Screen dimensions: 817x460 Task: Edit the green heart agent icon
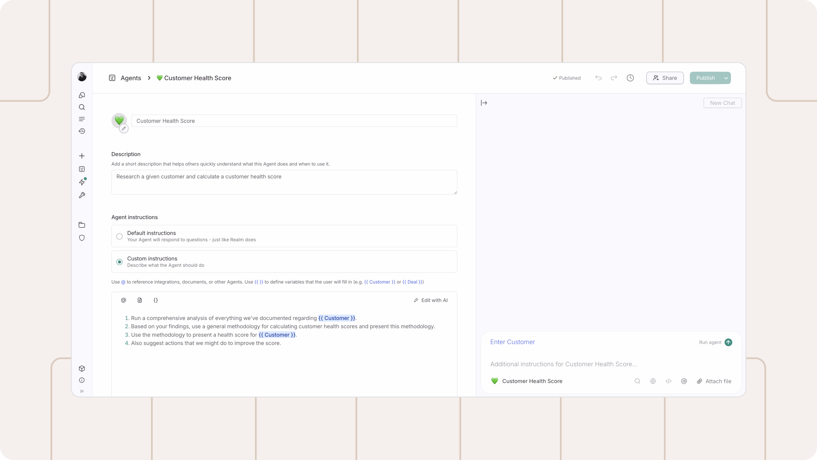pyautogui.click(x=124, y=129)
